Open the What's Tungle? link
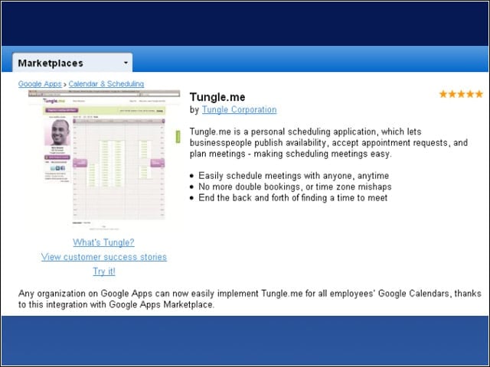490x367 pixels. [x=104, y=242]
